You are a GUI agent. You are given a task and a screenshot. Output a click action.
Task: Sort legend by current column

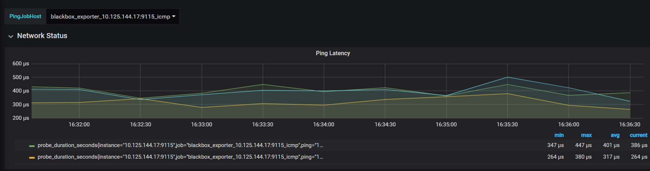click(x=638, y=135)
